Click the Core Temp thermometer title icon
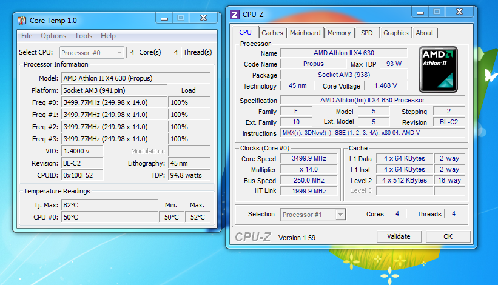 (22, 21)
